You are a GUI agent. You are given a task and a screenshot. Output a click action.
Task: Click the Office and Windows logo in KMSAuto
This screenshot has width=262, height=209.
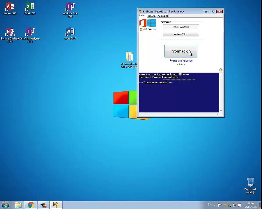(148, 23)
